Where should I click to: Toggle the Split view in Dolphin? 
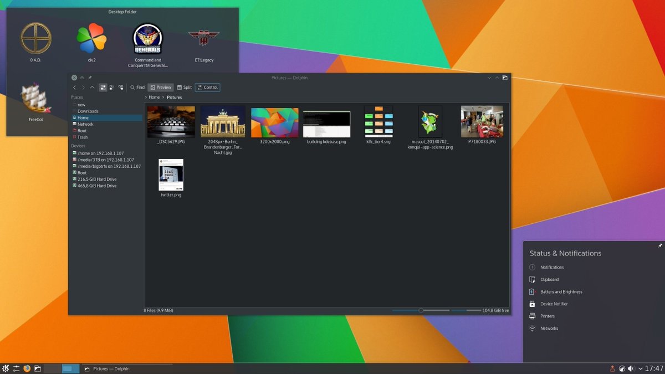click(183, 87)
